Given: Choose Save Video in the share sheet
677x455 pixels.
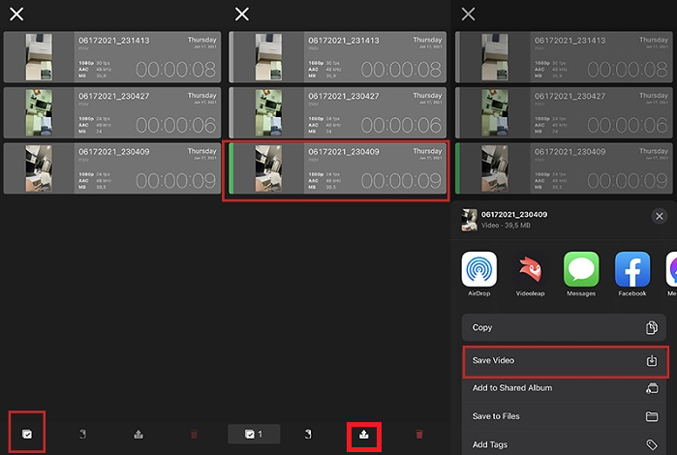Looking at the screenshot, I should tap(566, 360).
